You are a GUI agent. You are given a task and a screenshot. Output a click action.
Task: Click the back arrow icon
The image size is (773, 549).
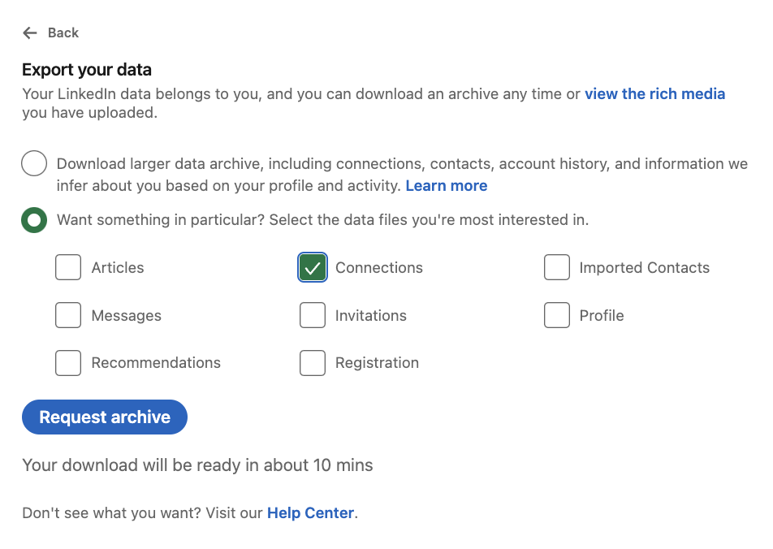30,33
